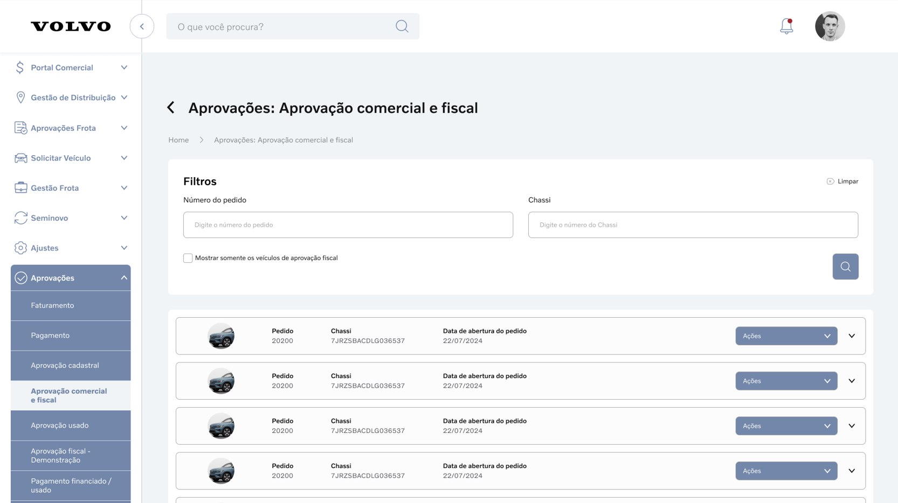Click the Volvo logo
Viewport: 898px width, 503px height.
coord(71,26)
